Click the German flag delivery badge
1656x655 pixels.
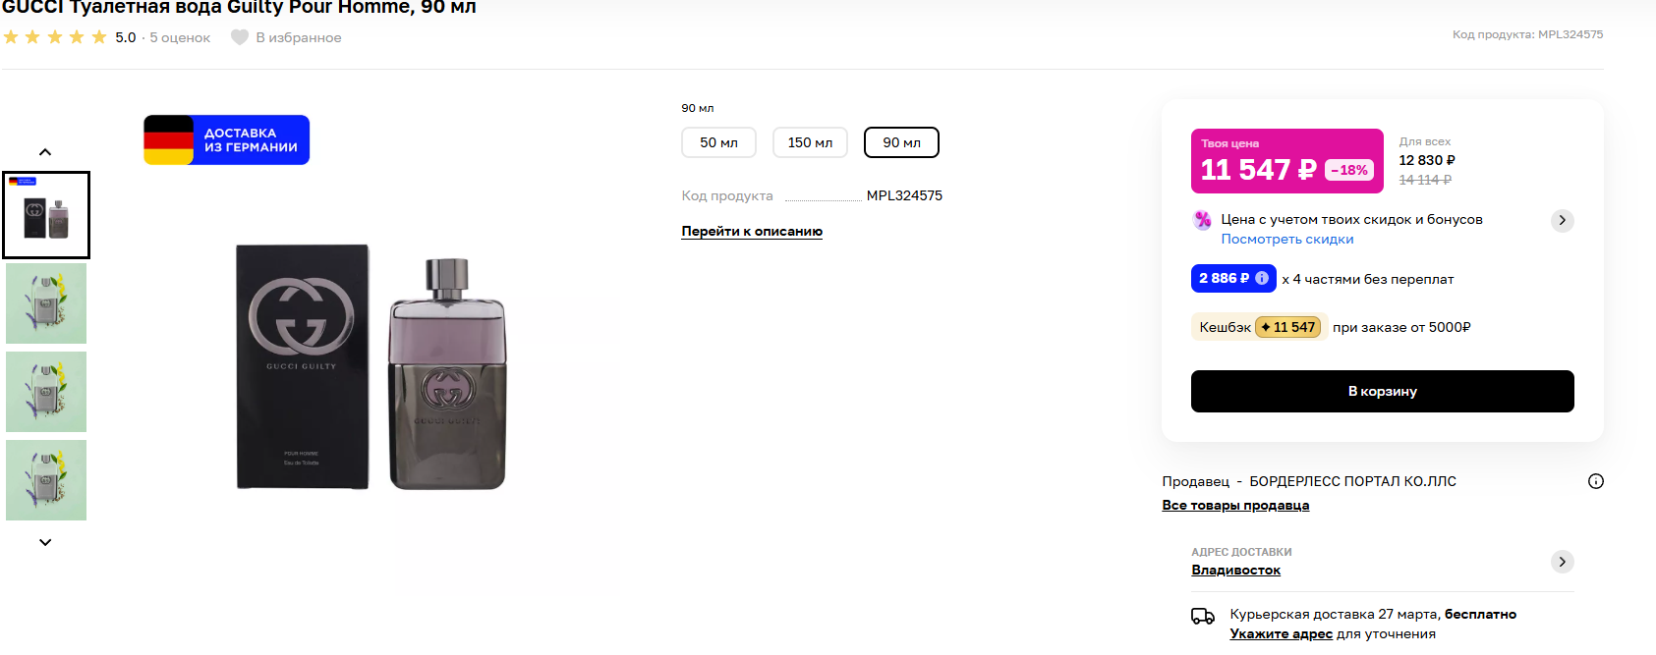click(227, 139)
